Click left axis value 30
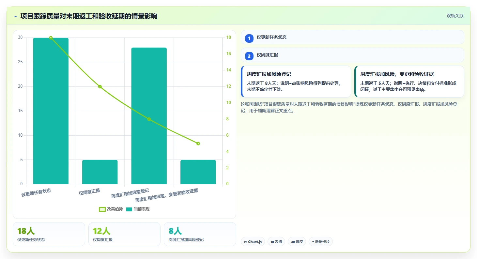The width and height of the screenshot is (477, 259). point(20,38)
